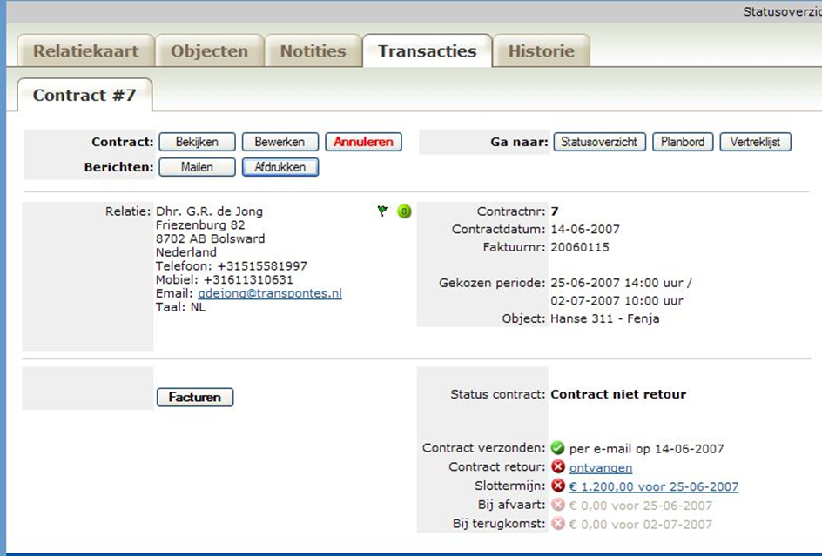Click green checkmark next to Contract verzonden
Viewport: 822px width, 556px height.
click(558, 449)
